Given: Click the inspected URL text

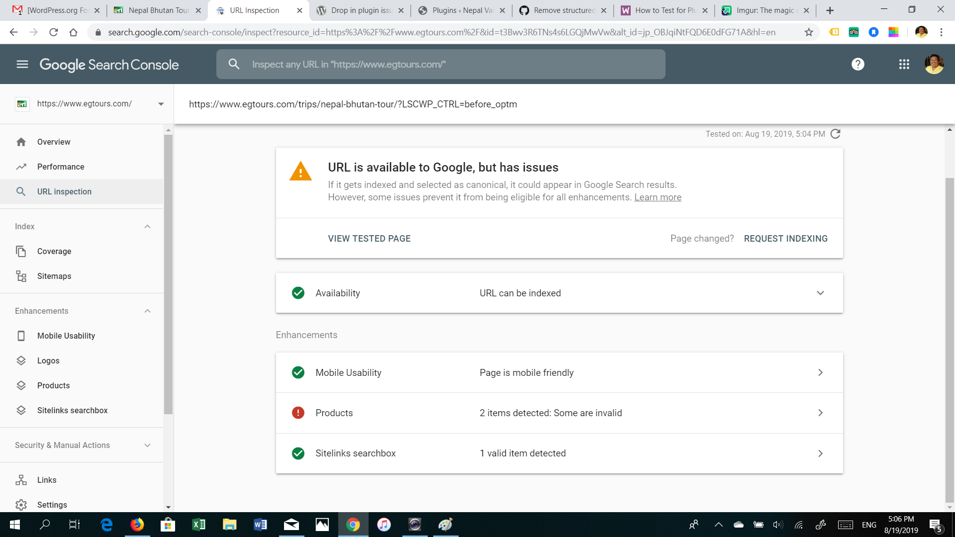Looking at the screenshot, I should point(353,104).
